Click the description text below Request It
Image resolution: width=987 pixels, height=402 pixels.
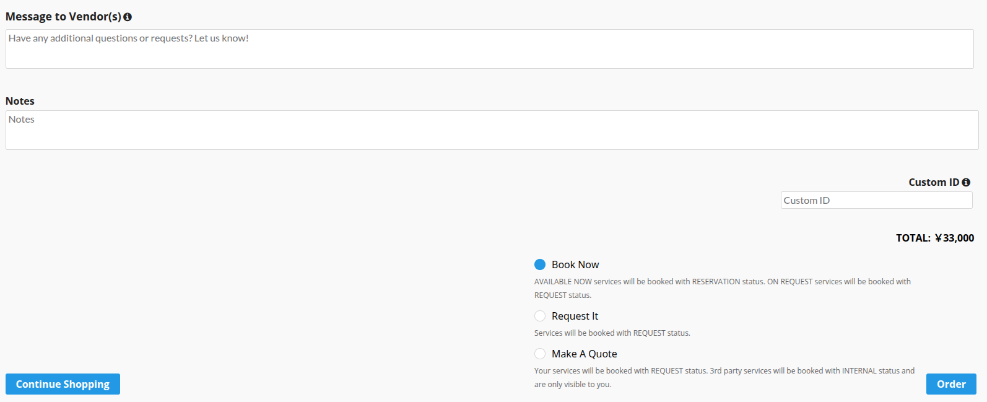(612, 333)
